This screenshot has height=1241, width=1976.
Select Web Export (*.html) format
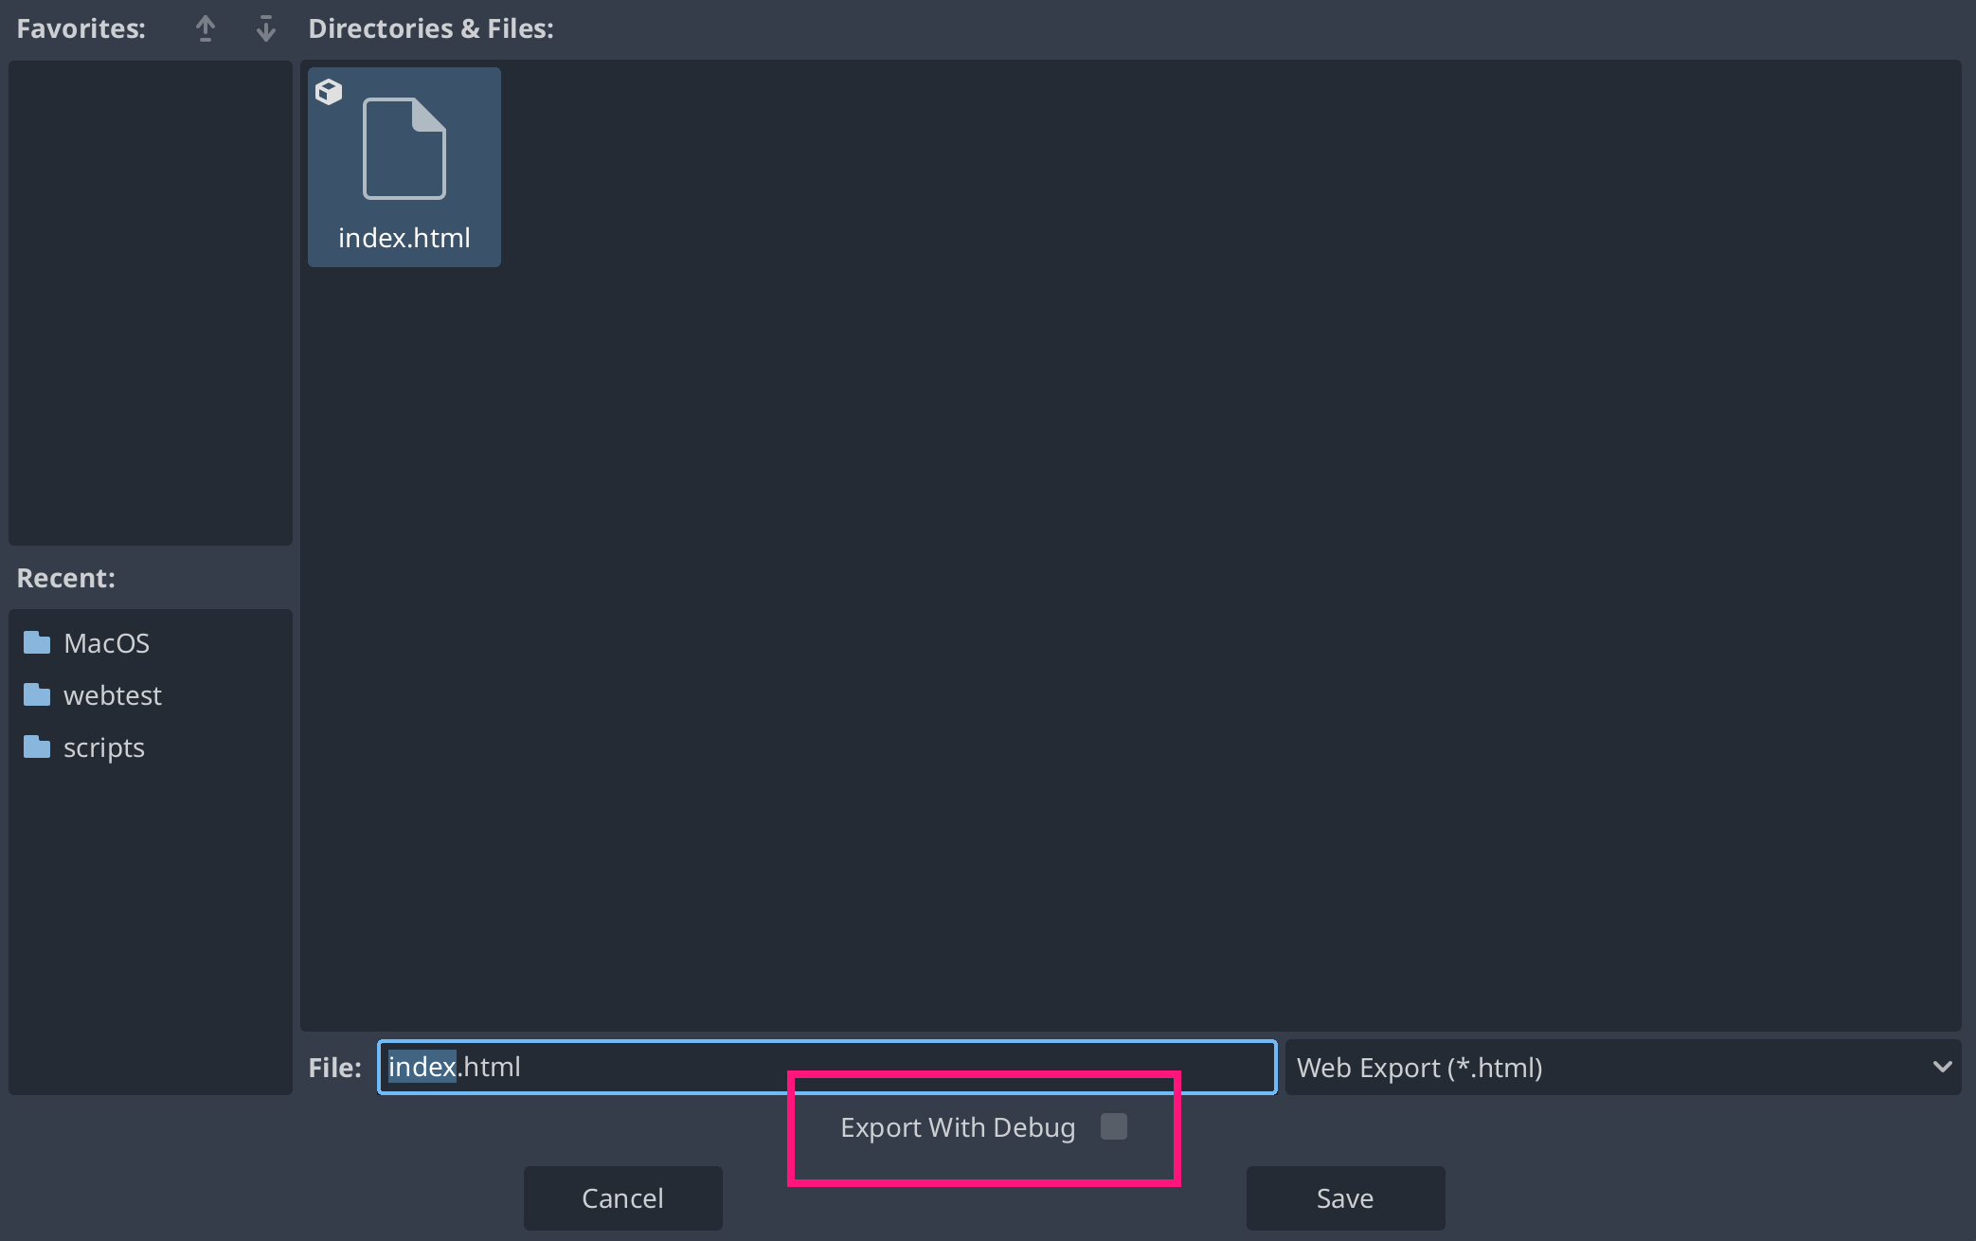[1625, 1065]
